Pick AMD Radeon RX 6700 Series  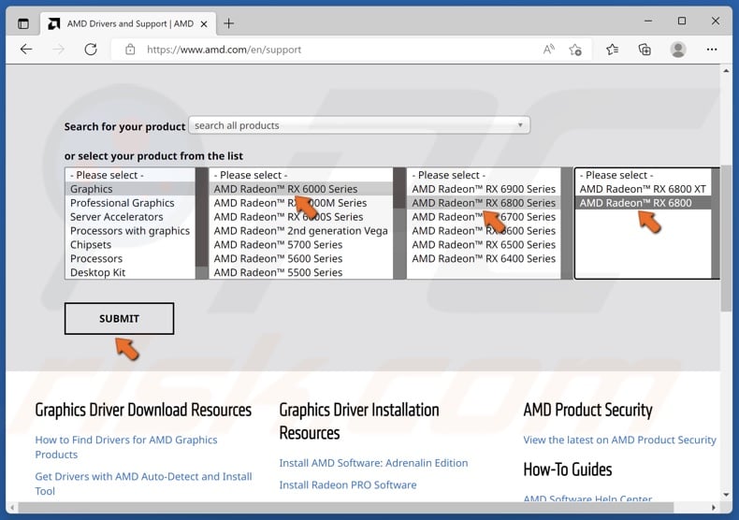coord(484,217)
